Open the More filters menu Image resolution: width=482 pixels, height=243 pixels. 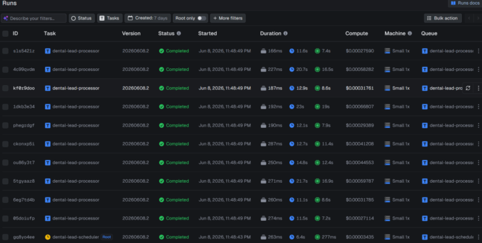228,18
